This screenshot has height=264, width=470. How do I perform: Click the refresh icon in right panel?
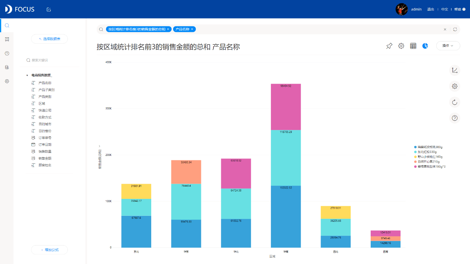(455, 102)
